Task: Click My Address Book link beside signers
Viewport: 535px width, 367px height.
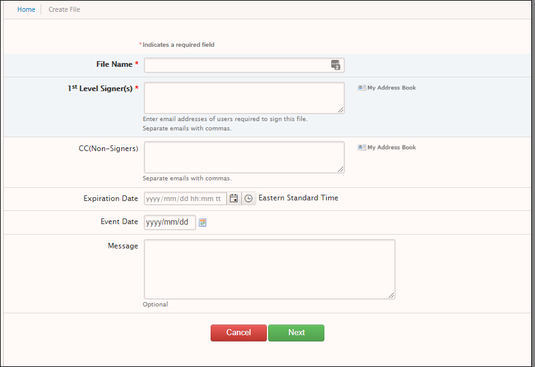Action: 392,88
